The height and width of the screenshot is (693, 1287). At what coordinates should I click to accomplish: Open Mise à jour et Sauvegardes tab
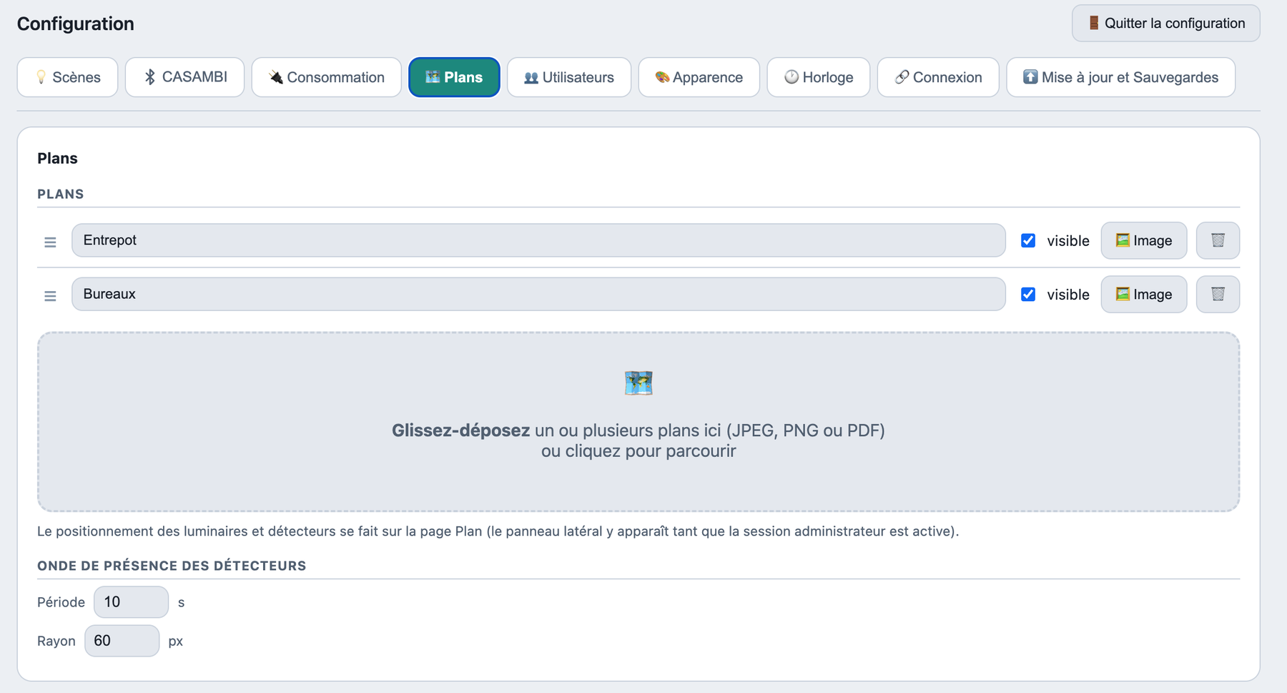point(1120,77)
